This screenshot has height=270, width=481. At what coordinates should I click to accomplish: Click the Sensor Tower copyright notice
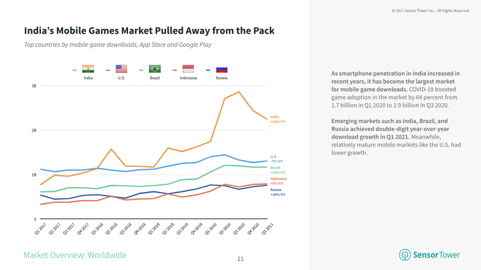point(430,11)
